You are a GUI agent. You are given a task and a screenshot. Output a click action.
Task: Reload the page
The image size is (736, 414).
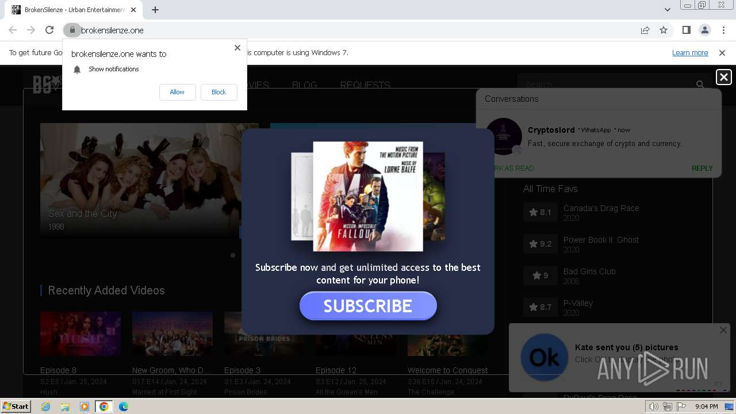click(x=49, y=30)
